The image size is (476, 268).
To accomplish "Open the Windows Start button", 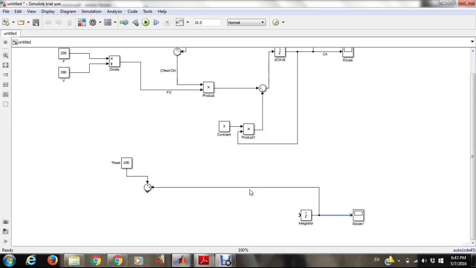I will coord(9,260).
